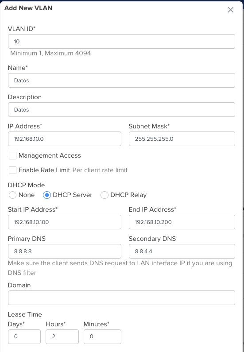244x352 pixels.
Task: Tick the Enable Rate Limit checkbox
Action: click(x=12, y=170)
